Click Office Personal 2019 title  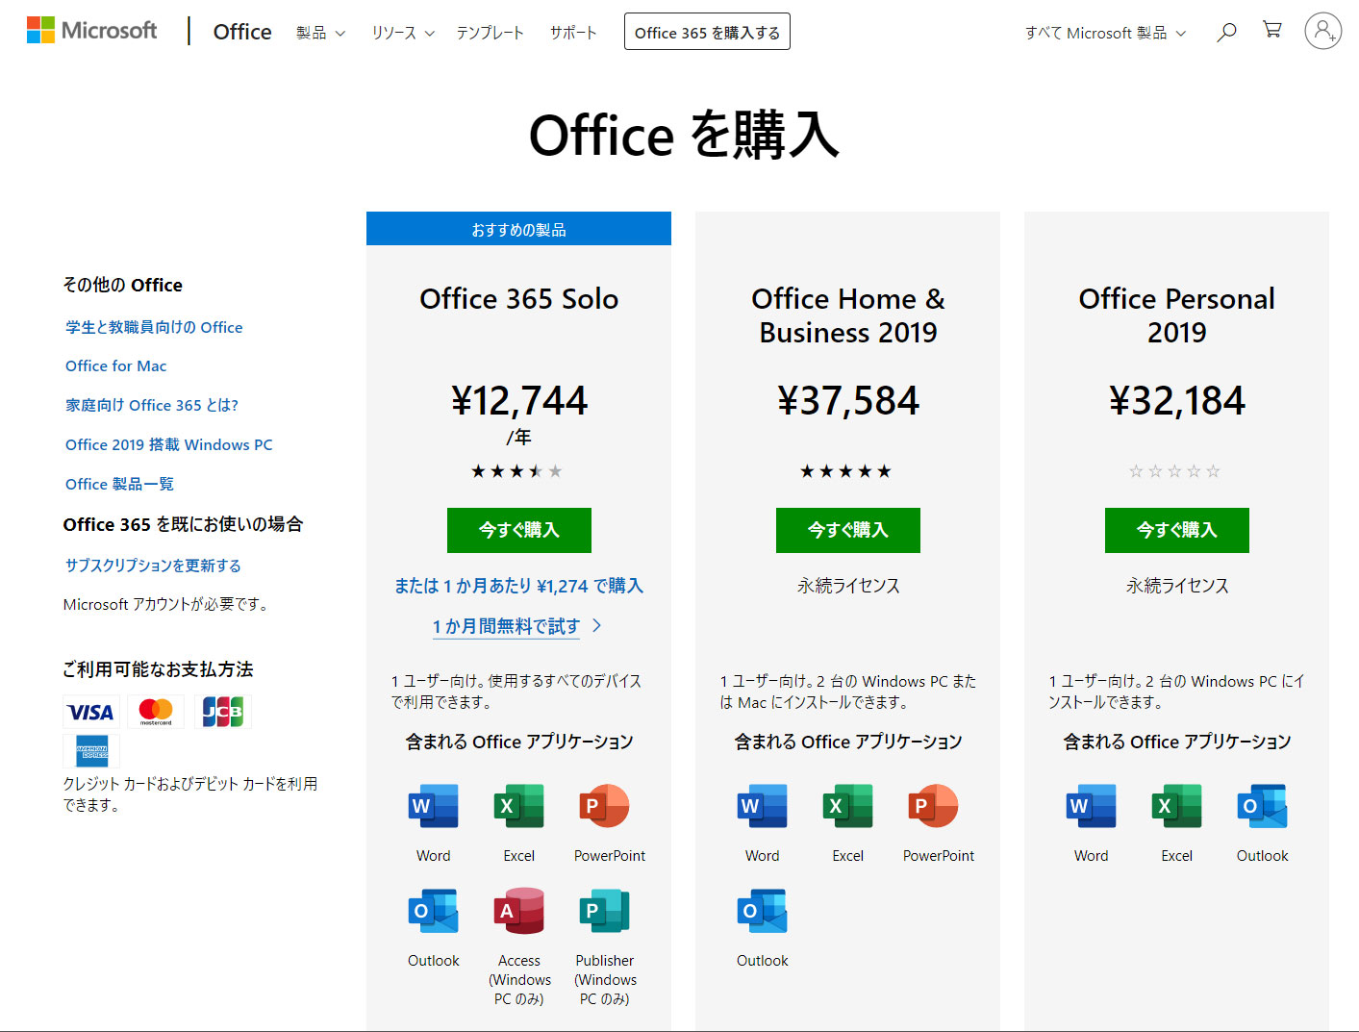tap(1177, 315)
